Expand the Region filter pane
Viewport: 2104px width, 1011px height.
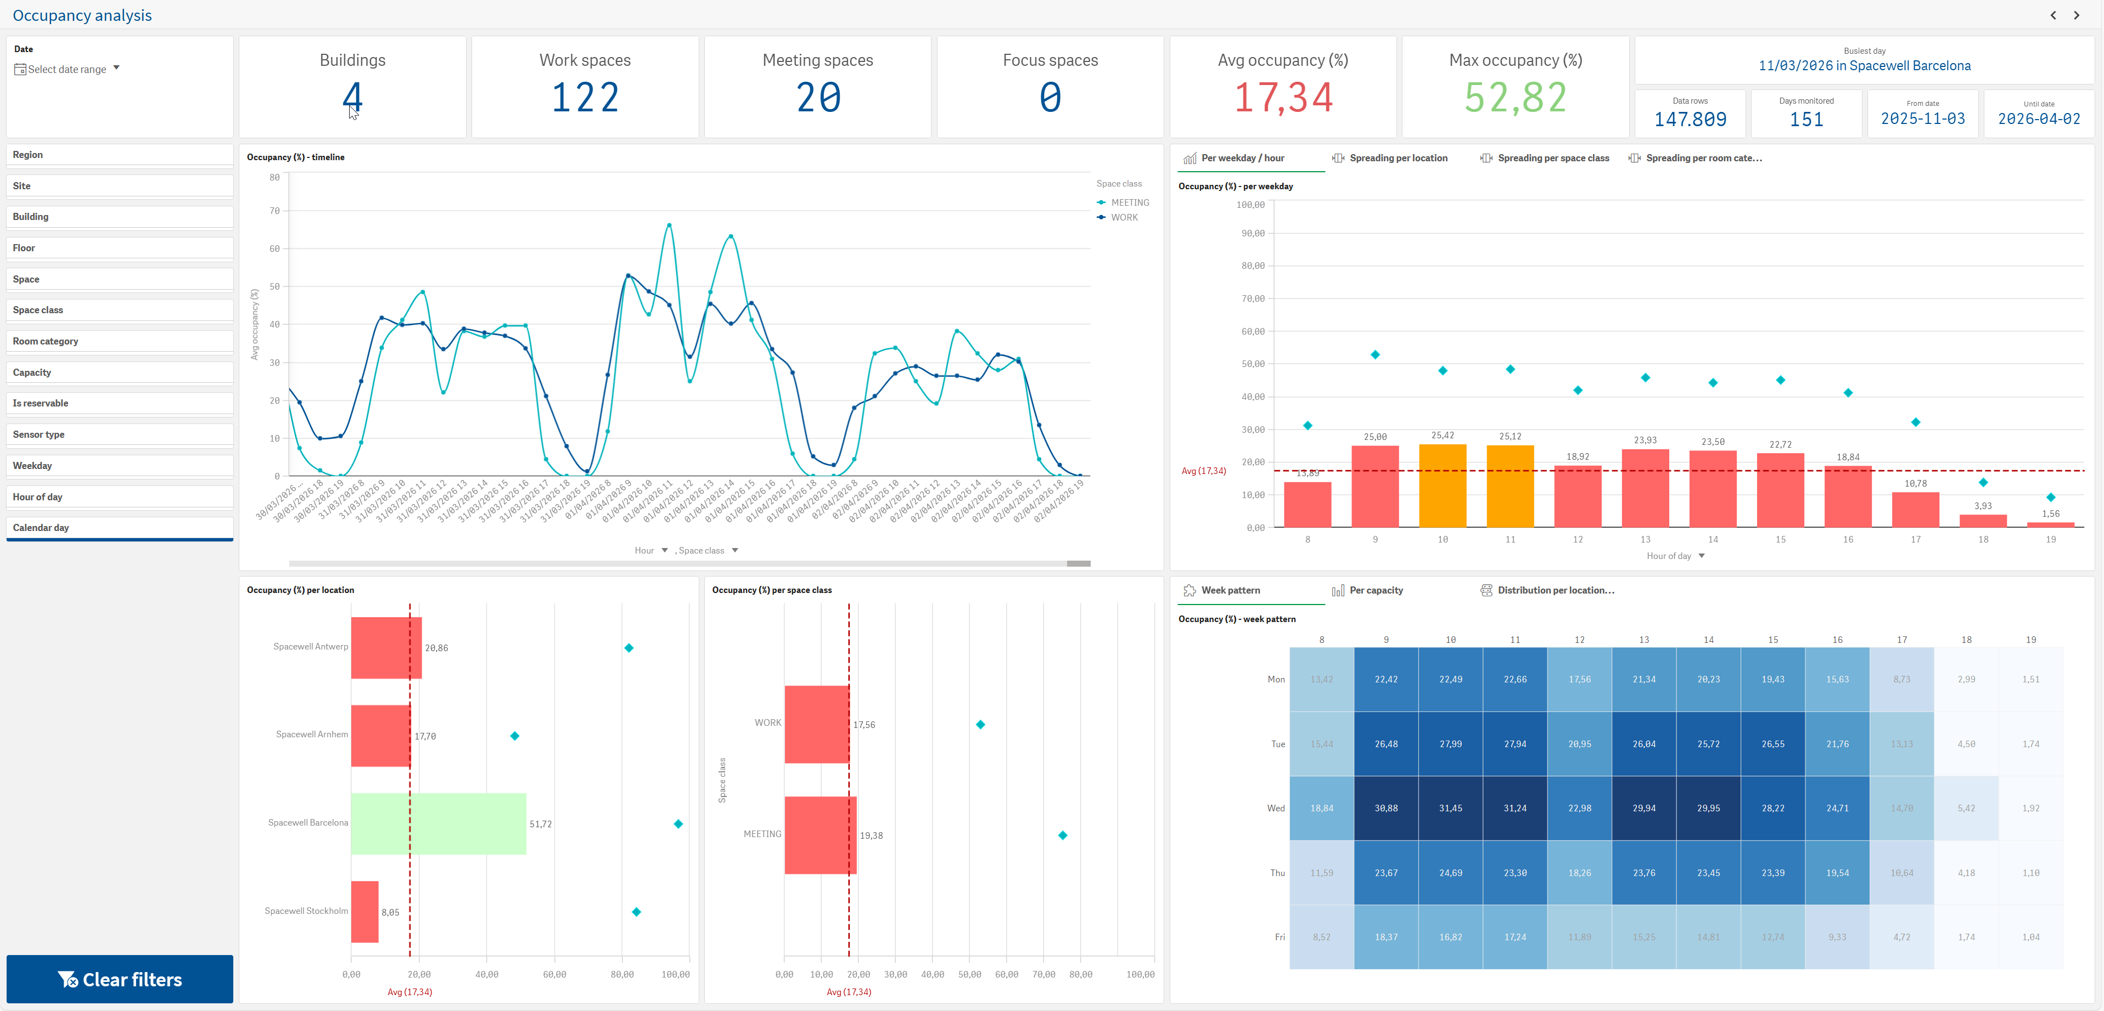click(119, 155)
